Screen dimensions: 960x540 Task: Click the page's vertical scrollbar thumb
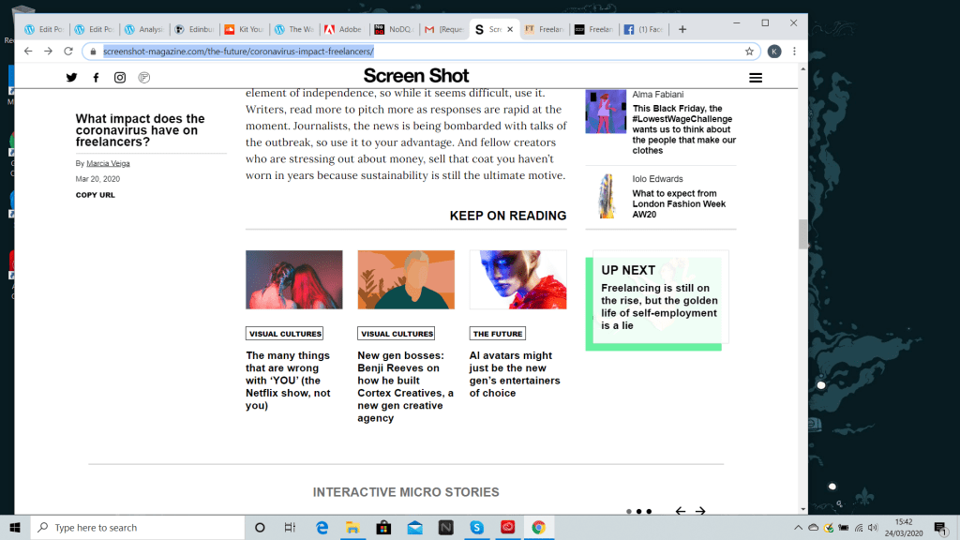coord(802,233)
